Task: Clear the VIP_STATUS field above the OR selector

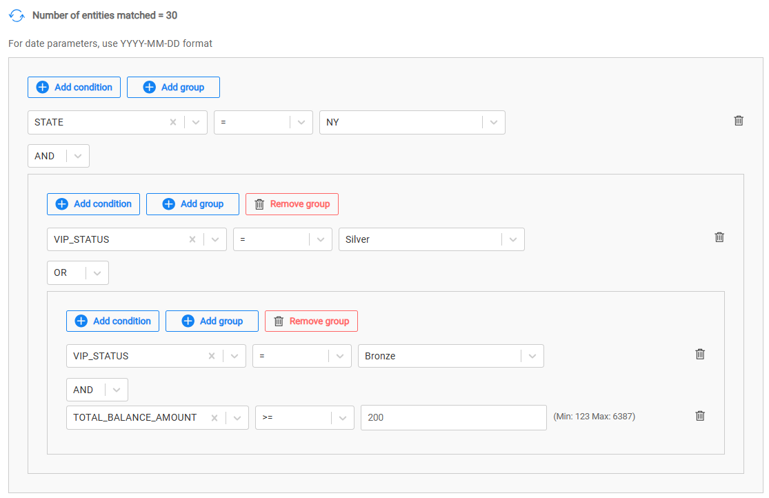Action: tap(192, 239)
